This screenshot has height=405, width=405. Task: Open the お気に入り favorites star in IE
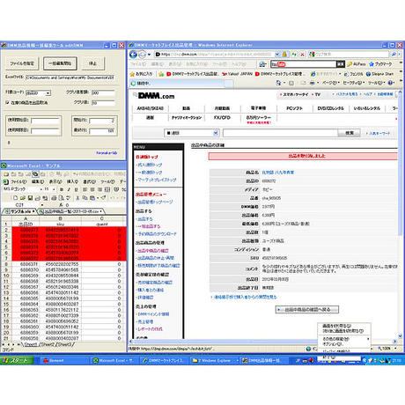141,74
